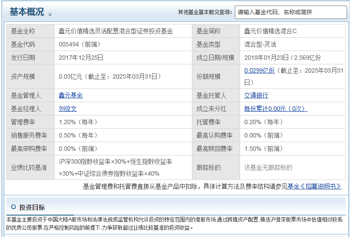Open the 鑫元基金 fund manager company link
This screenshot has width=350, height=237.
pos(70,95)
